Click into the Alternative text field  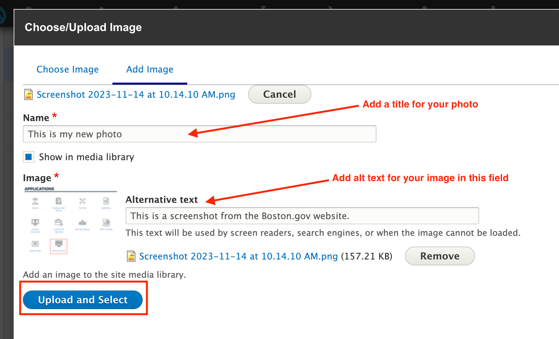pyautogui.click(x=302, y=216)
